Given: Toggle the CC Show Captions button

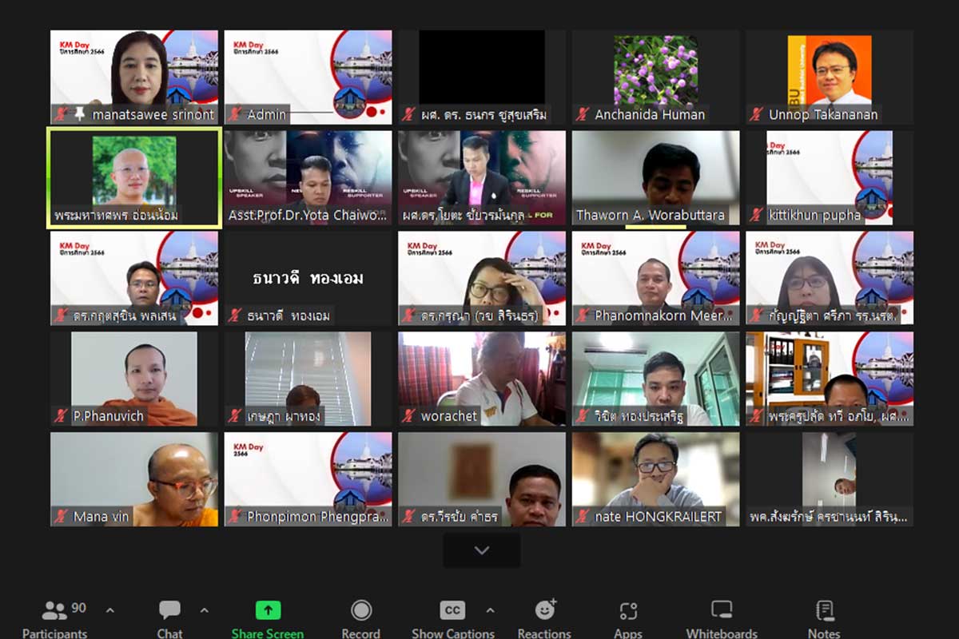Looking at the screenshot, I should tap(452, 611).
